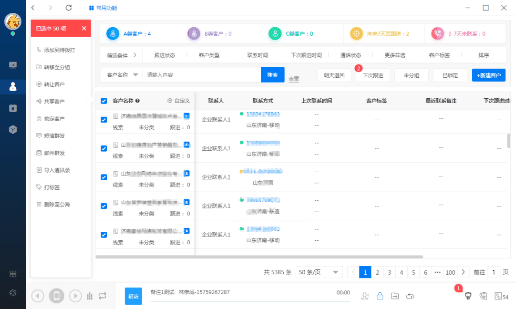Toggle the loop repeat icon in the dialer

pyautogui.click(x=103, y=296)
